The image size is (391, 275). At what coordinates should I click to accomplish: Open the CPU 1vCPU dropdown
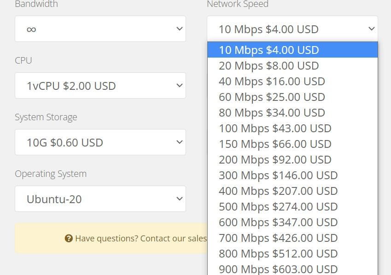(100, 86)
